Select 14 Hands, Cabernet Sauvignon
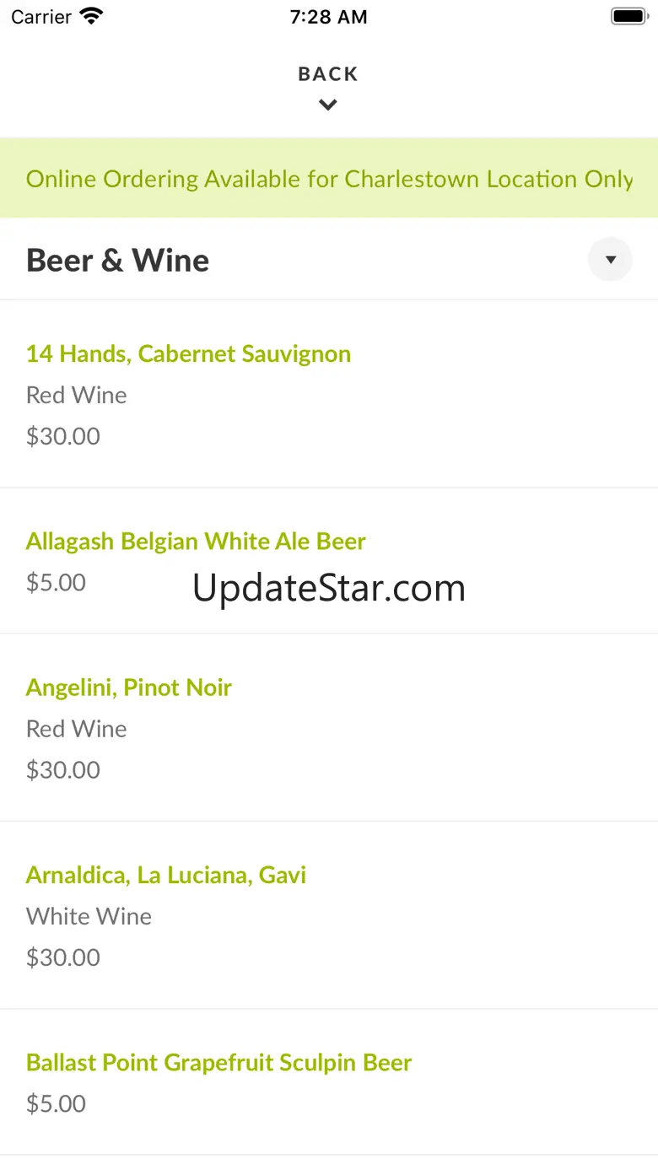Viewport: 658px width, 1170px height. click(188, 353)
